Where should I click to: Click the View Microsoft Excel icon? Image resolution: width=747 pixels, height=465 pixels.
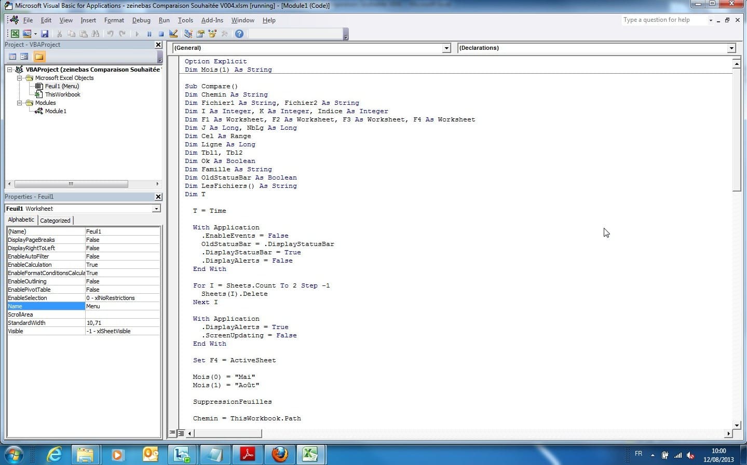coord(15,34)
